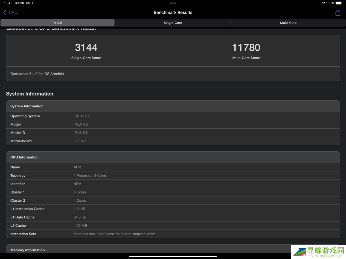Tap the battery indicator icon
Image resolution: width=346 pixels, height=259 pixels.
339,3
